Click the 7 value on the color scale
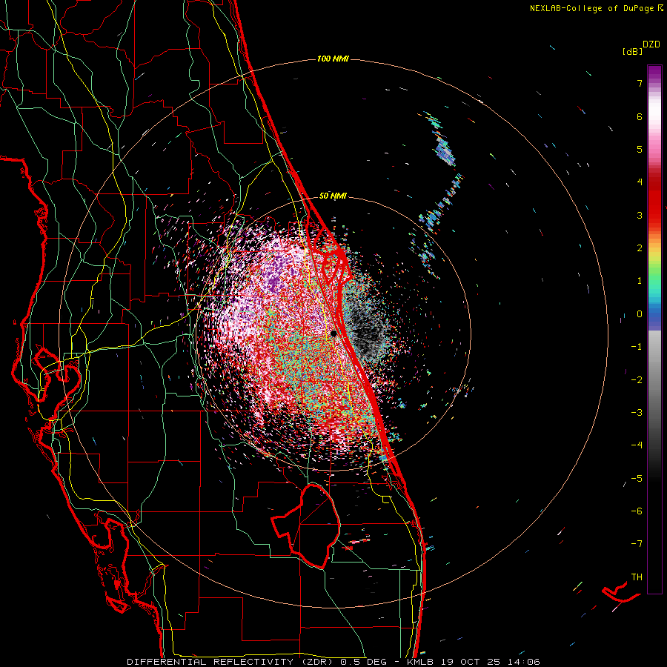 click(640, 83)
